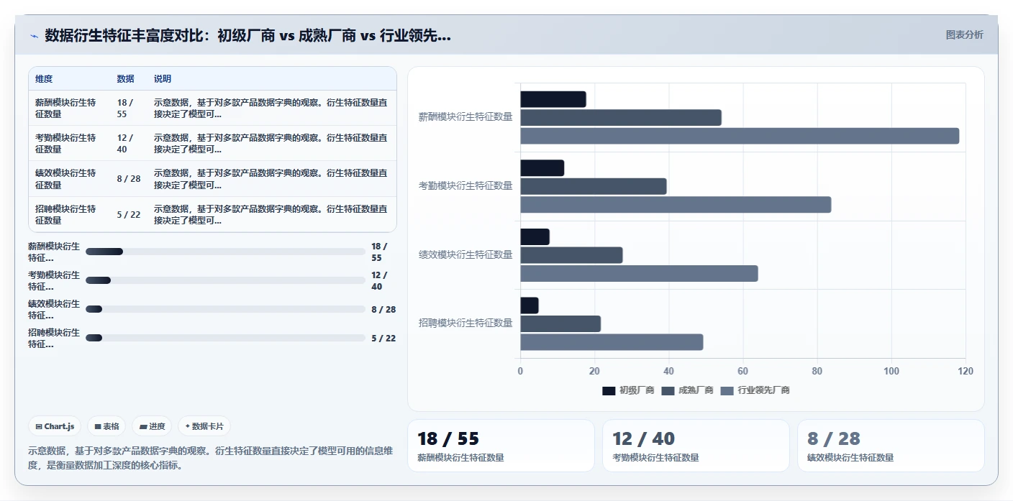The height and width of the screenshot is (501, 1013).
Task: Click the 初级厂商 bar for 招聘模块 in chart
Action: (x=530, y=305)
